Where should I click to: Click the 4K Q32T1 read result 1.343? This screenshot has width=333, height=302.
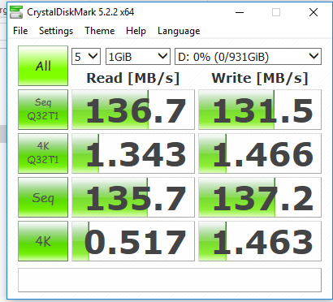(133, 153)
